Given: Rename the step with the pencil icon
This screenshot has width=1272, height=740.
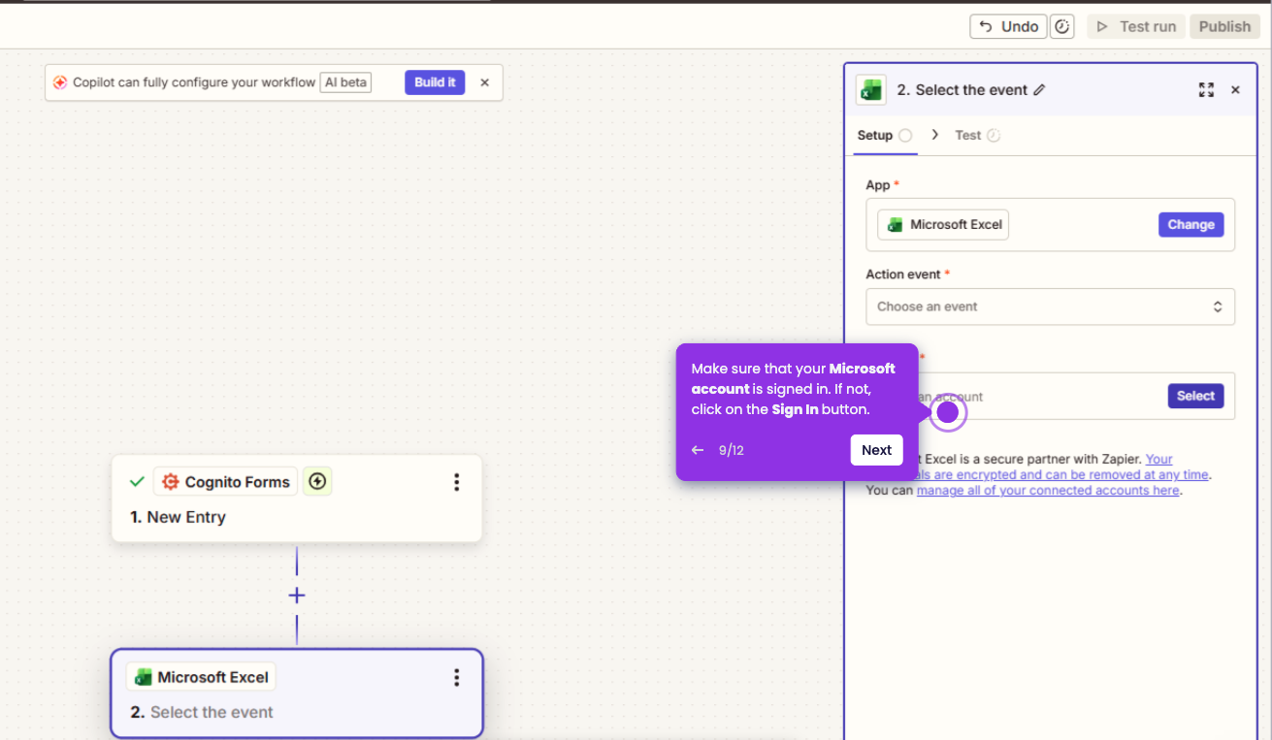Looking at the screenshot, I should [x=1039, y=89].
